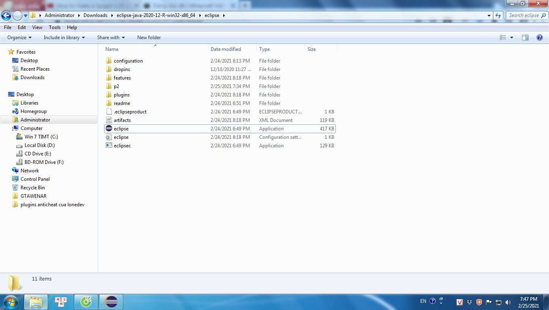The height and width of the screenshot is (310, 549).
Task: Open the Win 7 TIMT (C:) drive
Action: pos(41,137)
